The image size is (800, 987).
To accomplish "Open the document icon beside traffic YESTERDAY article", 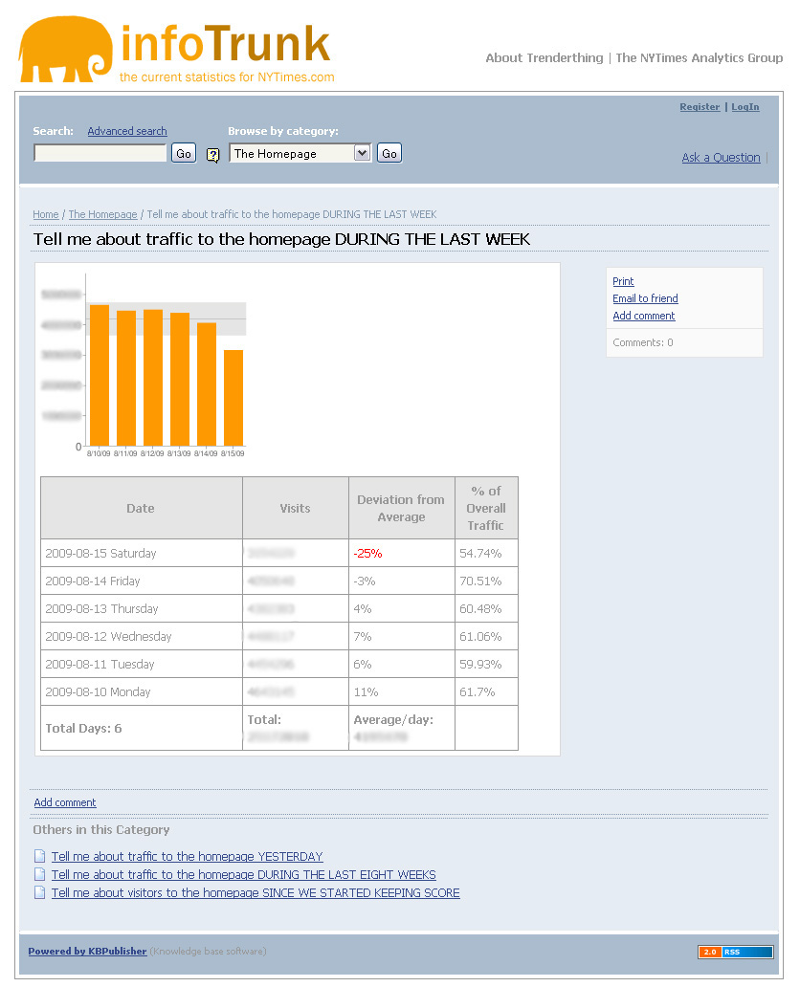I will click(x=39, y=856).
